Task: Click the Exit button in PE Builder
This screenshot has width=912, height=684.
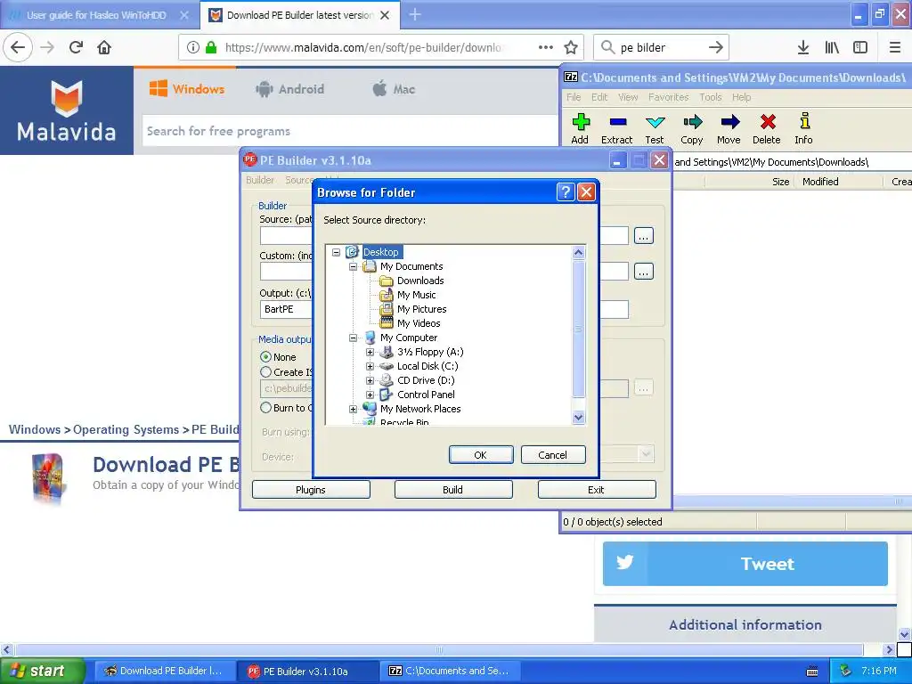Action: tap(597, 490)
